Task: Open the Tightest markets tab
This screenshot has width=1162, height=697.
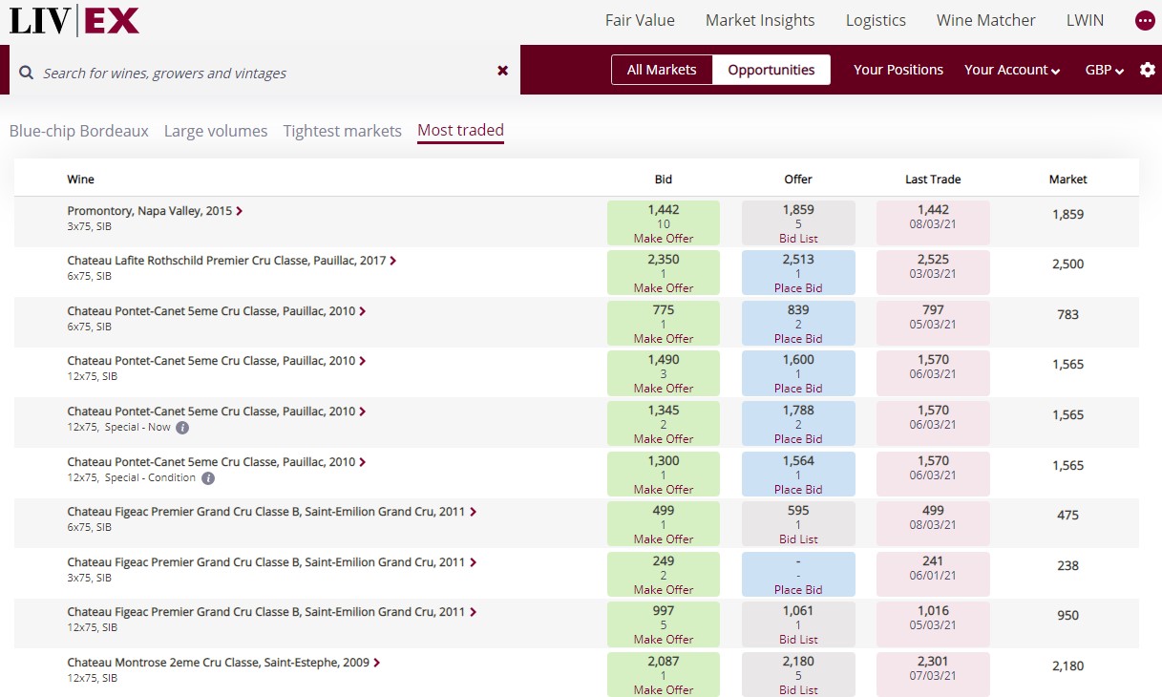Action: click(x=343, y=131)
